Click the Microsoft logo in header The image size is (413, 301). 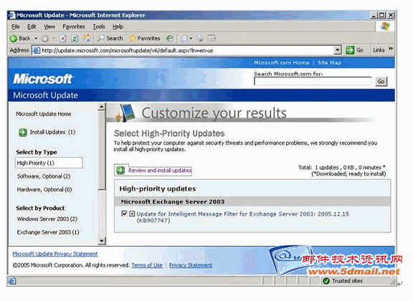[x=43, y=79]
